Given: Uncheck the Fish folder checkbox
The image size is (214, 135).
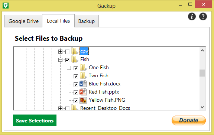Looking at the screenshot, I should click(x=67, y=60).
